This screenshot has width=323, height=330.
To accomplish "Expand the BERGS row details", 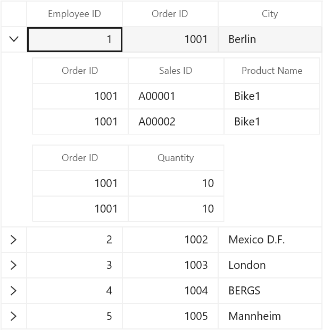I will click(13, 291).
